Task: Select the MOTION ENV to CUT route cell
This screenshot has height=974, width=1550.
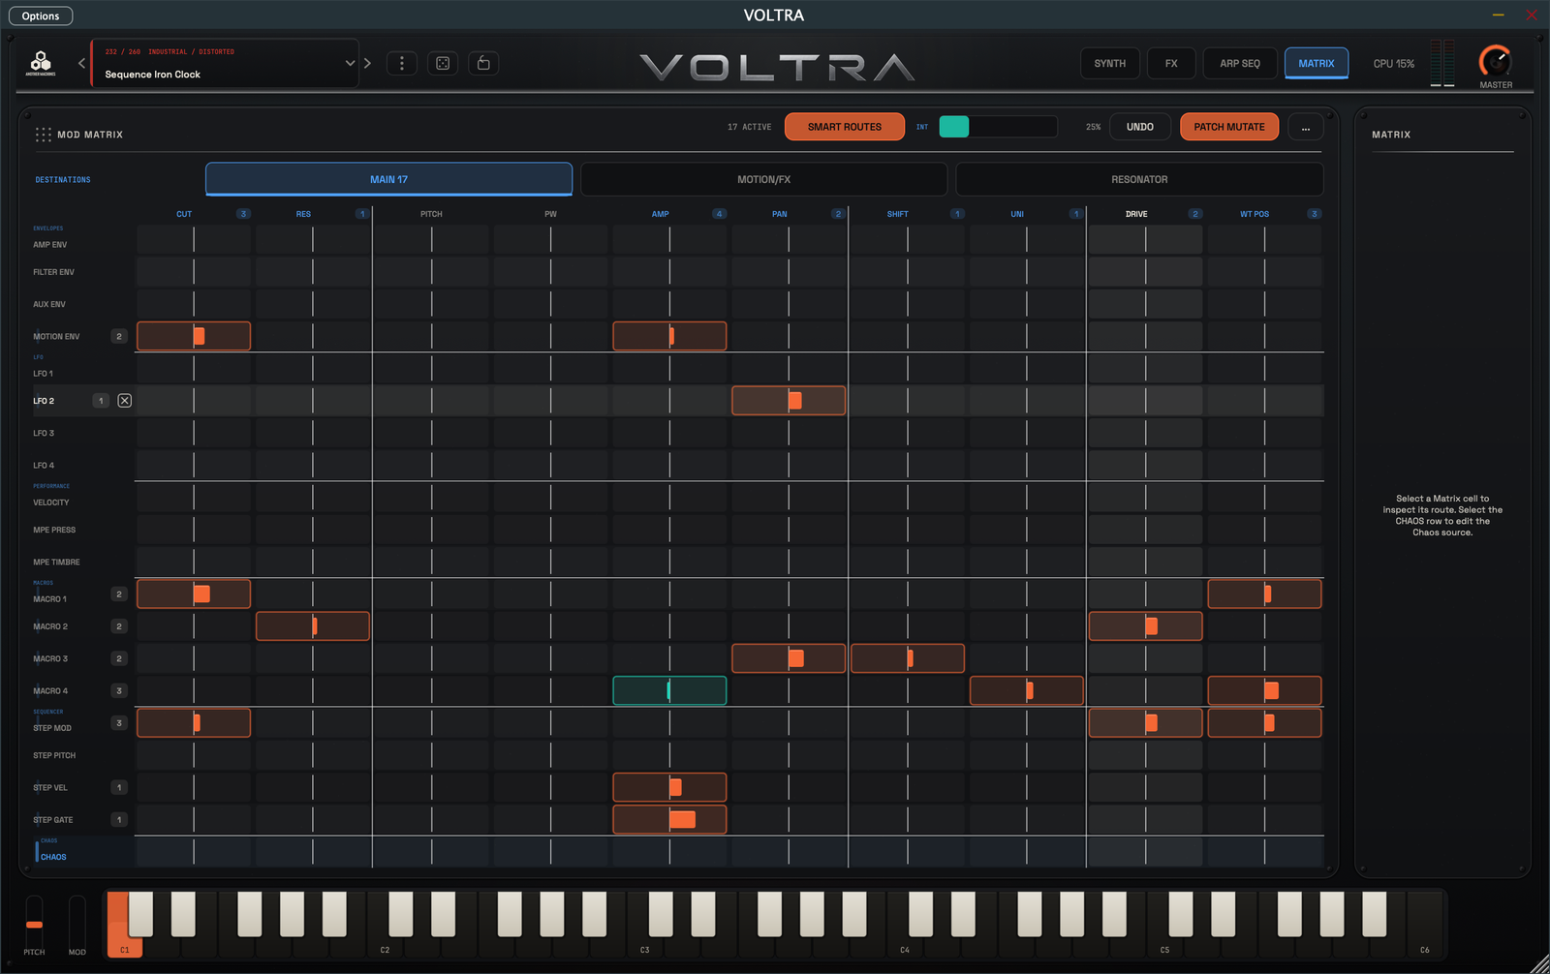Action: [194, 336]
